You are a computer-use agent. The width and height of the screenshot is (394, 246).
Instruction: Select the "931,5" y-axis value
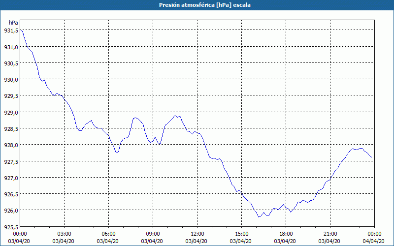11,31
